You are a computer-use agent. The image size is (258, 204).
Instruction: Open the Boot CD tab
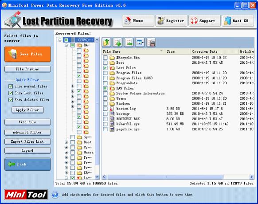coord(238,21)
